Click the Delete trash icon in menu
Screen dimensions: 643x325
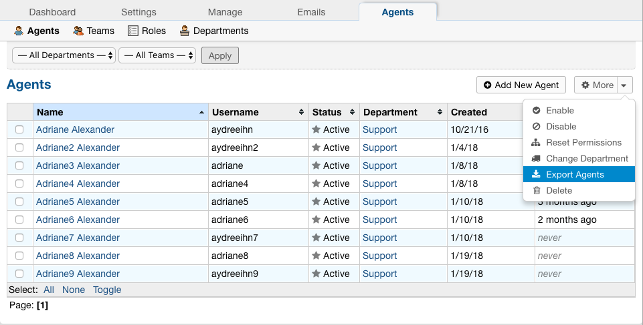tap(537, 190)
